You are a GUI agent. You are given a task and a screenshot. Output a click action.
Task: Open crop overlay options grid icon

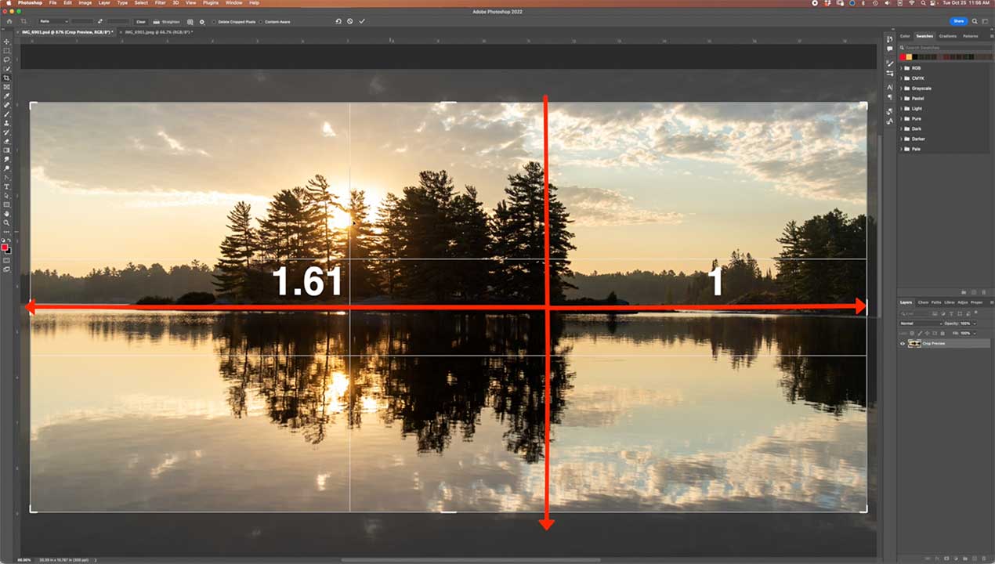pos(190,21)
